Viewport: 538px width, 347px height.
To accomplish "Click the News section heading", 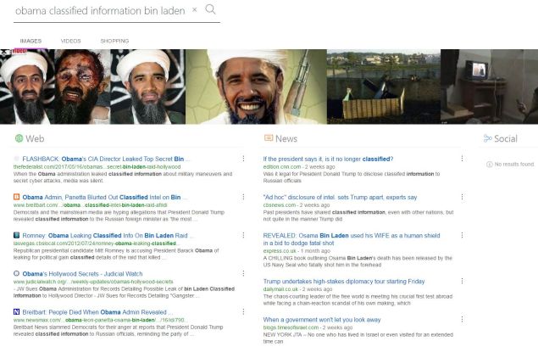I will 286,139.
